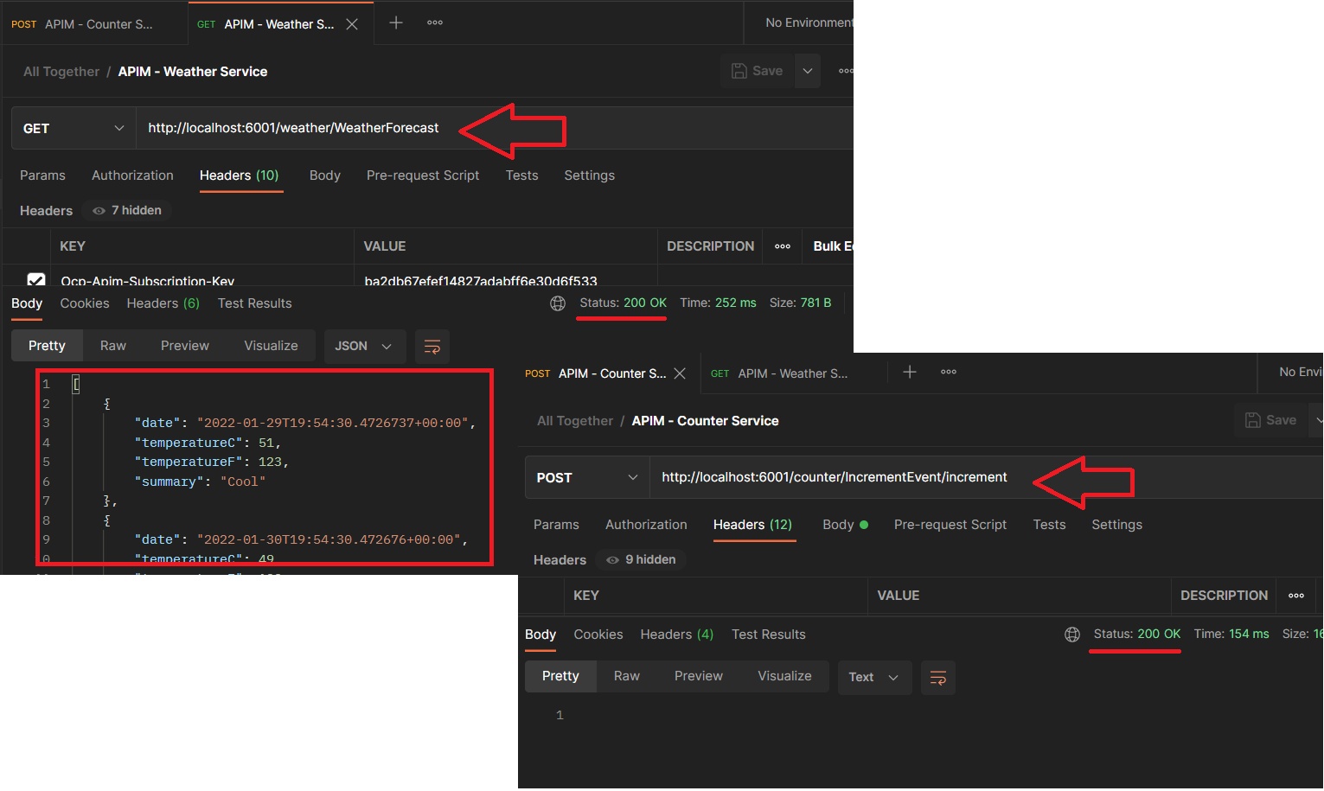Click the Save button for Weather Service

tap(758, 71)
